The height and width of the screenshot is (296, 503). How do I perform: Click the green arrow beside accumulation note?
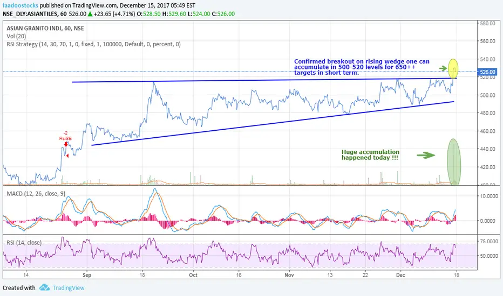426,155
